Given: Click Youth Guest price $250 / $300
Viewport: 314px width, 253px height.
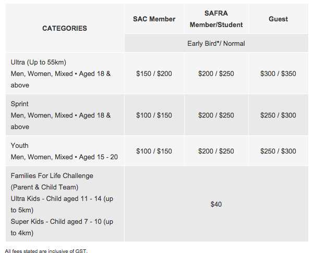Looking at the screenshot, I should point(279,151).
